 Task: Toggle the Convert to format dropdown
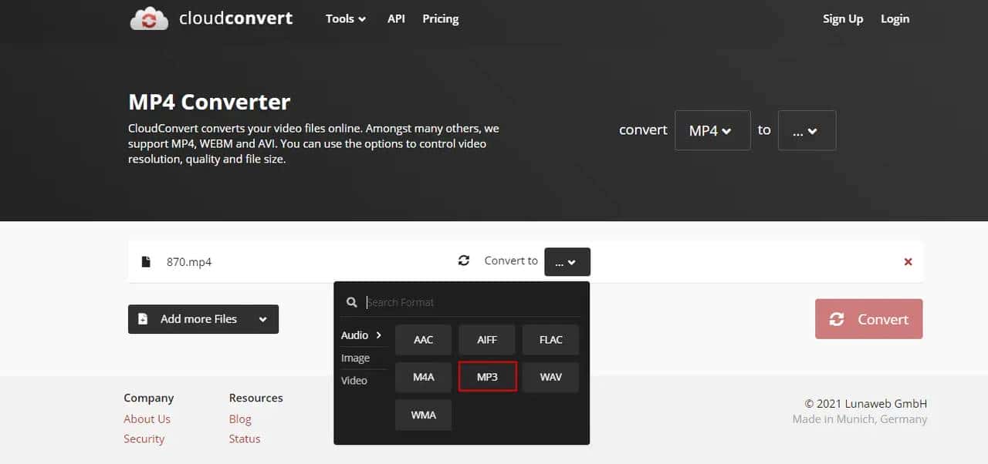click(567, 261)
